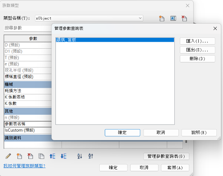Click the New Parameter icon beside the pencil
The width and height of the screenshot is (223, 176).
pos(20,156)
